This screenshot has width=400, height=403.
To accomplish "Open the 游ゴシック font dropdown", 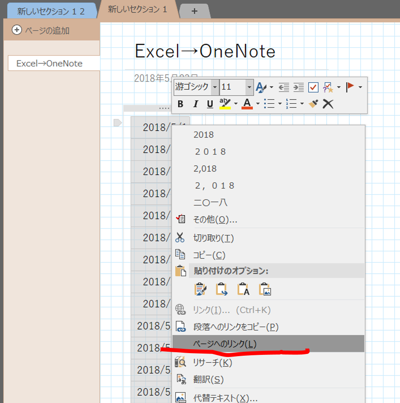I will [215, 87].
